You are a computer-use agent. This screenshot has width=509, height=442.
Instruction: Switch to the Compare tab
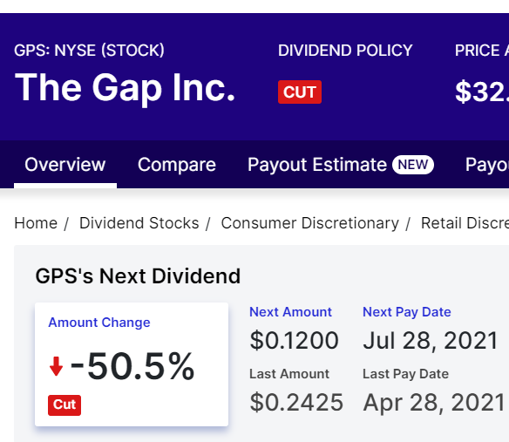177,165
